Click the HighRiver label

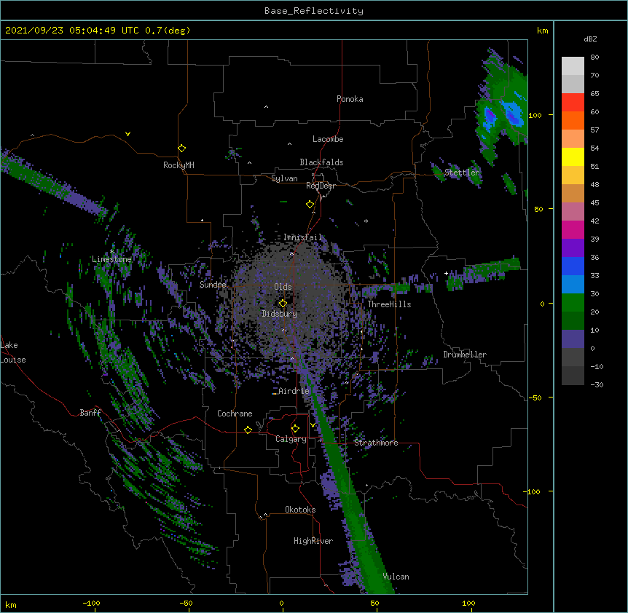pos(313,541)
